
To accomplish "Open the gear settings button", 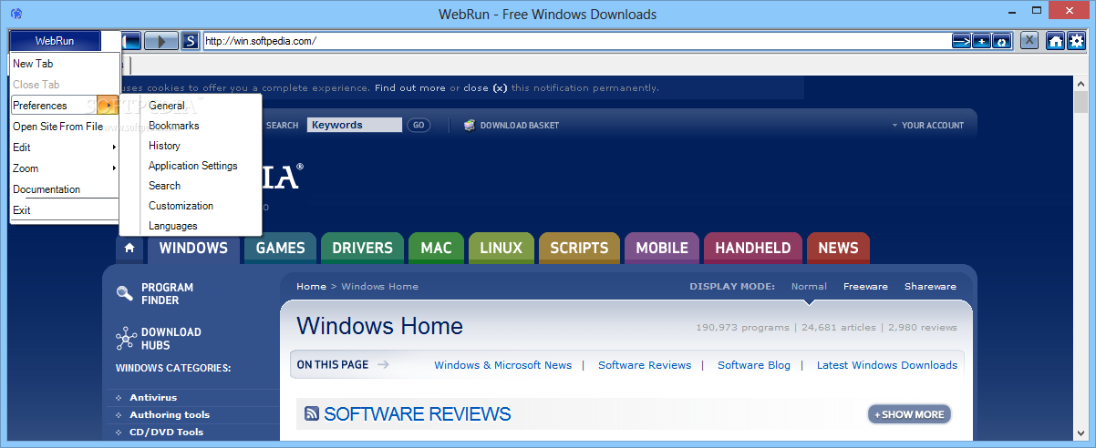I will [1077, 40].
